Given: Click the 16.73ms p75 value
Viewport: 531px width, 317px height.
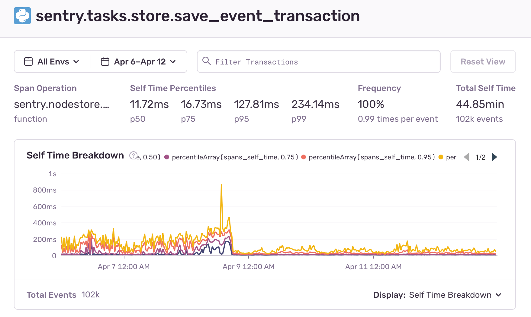Looking at the screenshot, I should point(201,104).
